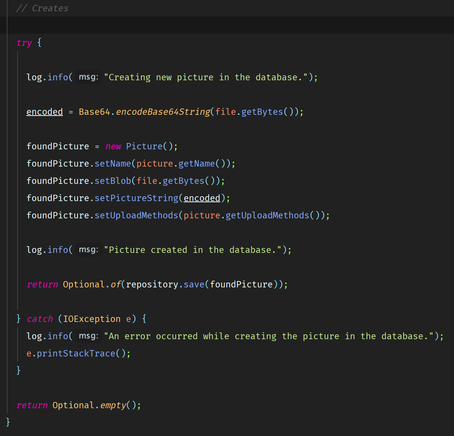Click the italic empty method in the final return
This screenshot has width=454, height=436.
click(113, 405)
